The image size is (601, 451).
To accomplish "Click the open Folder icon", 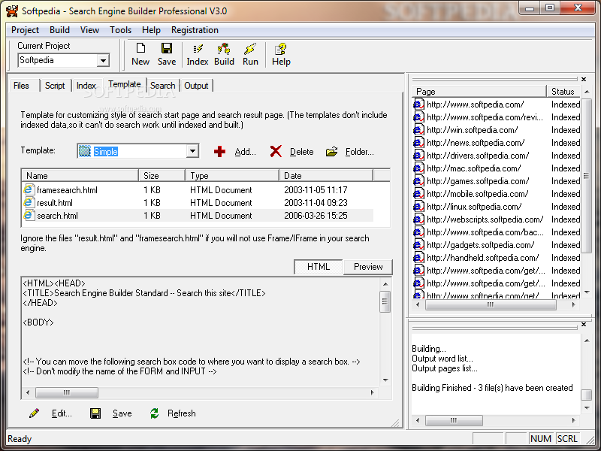I will [331, 152].
